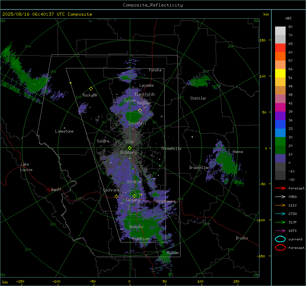Image resolution: width=306 pixels, height=286 pixels.
Task: Pick the dark green 20 dBZ swatch
Action: click(x=280, y=150)
